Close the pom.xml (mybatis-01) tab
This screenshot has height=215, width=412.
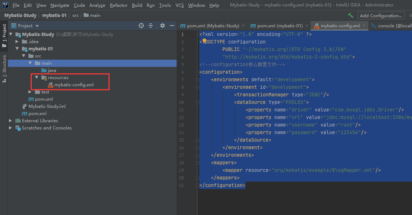pos(307,26)
